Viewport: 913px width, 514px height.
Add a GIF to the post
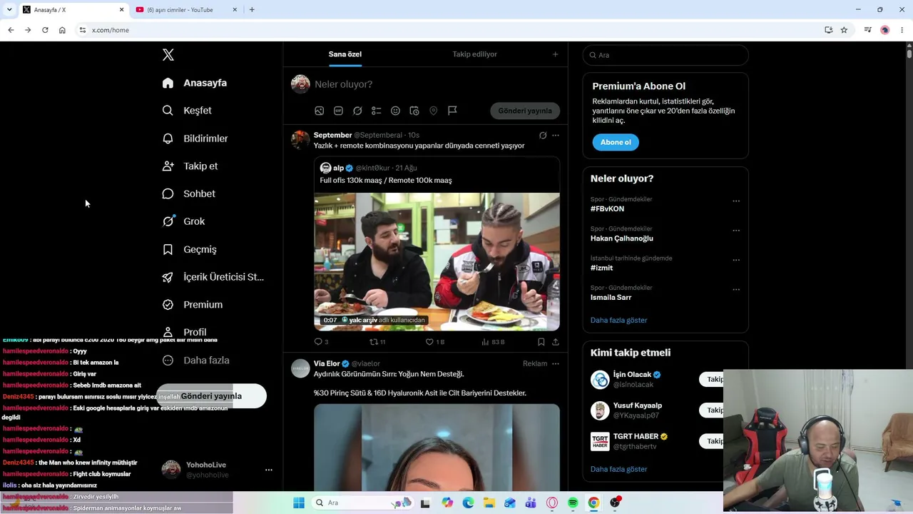pos(338,111)
